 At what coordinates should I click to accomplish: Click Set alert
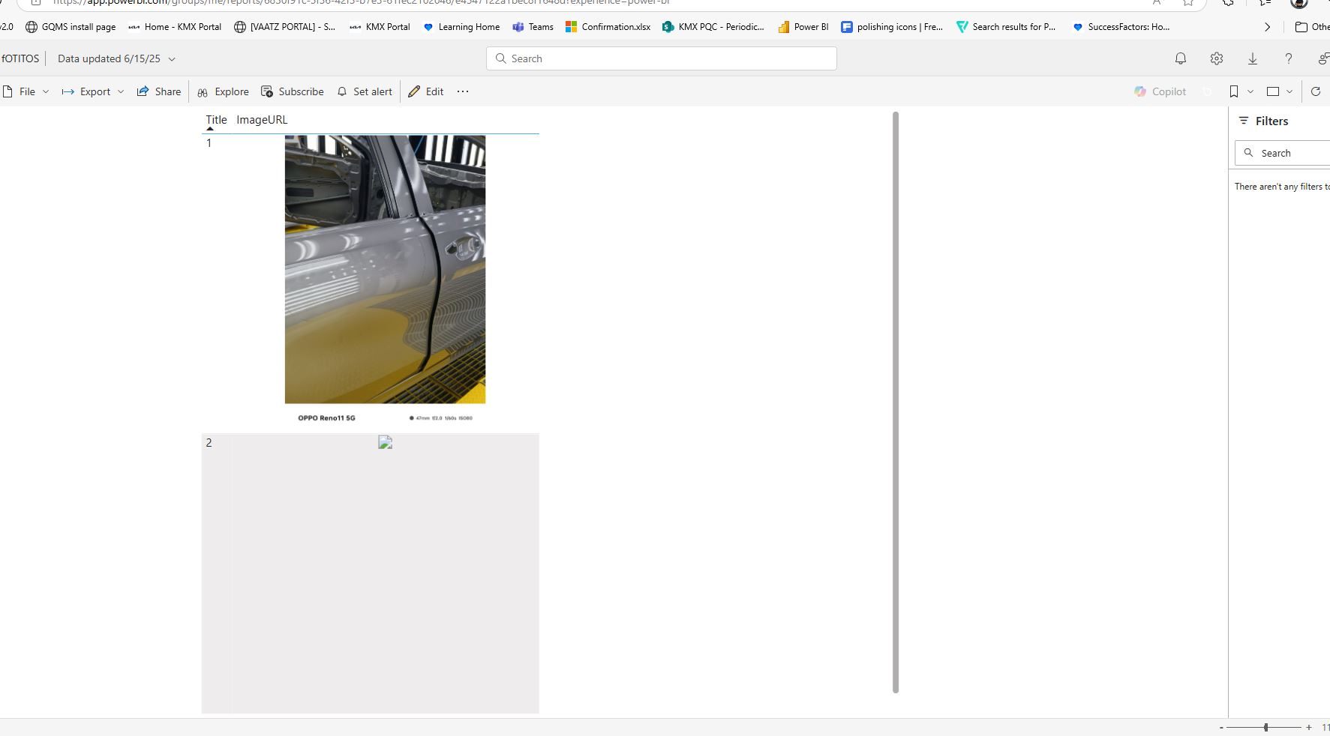tap(365, 91)
